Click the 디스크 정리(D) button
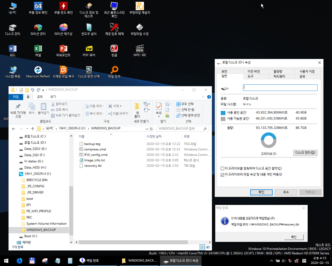The width and height of the screenshot is (332, 266). click(x=305, y=153)
